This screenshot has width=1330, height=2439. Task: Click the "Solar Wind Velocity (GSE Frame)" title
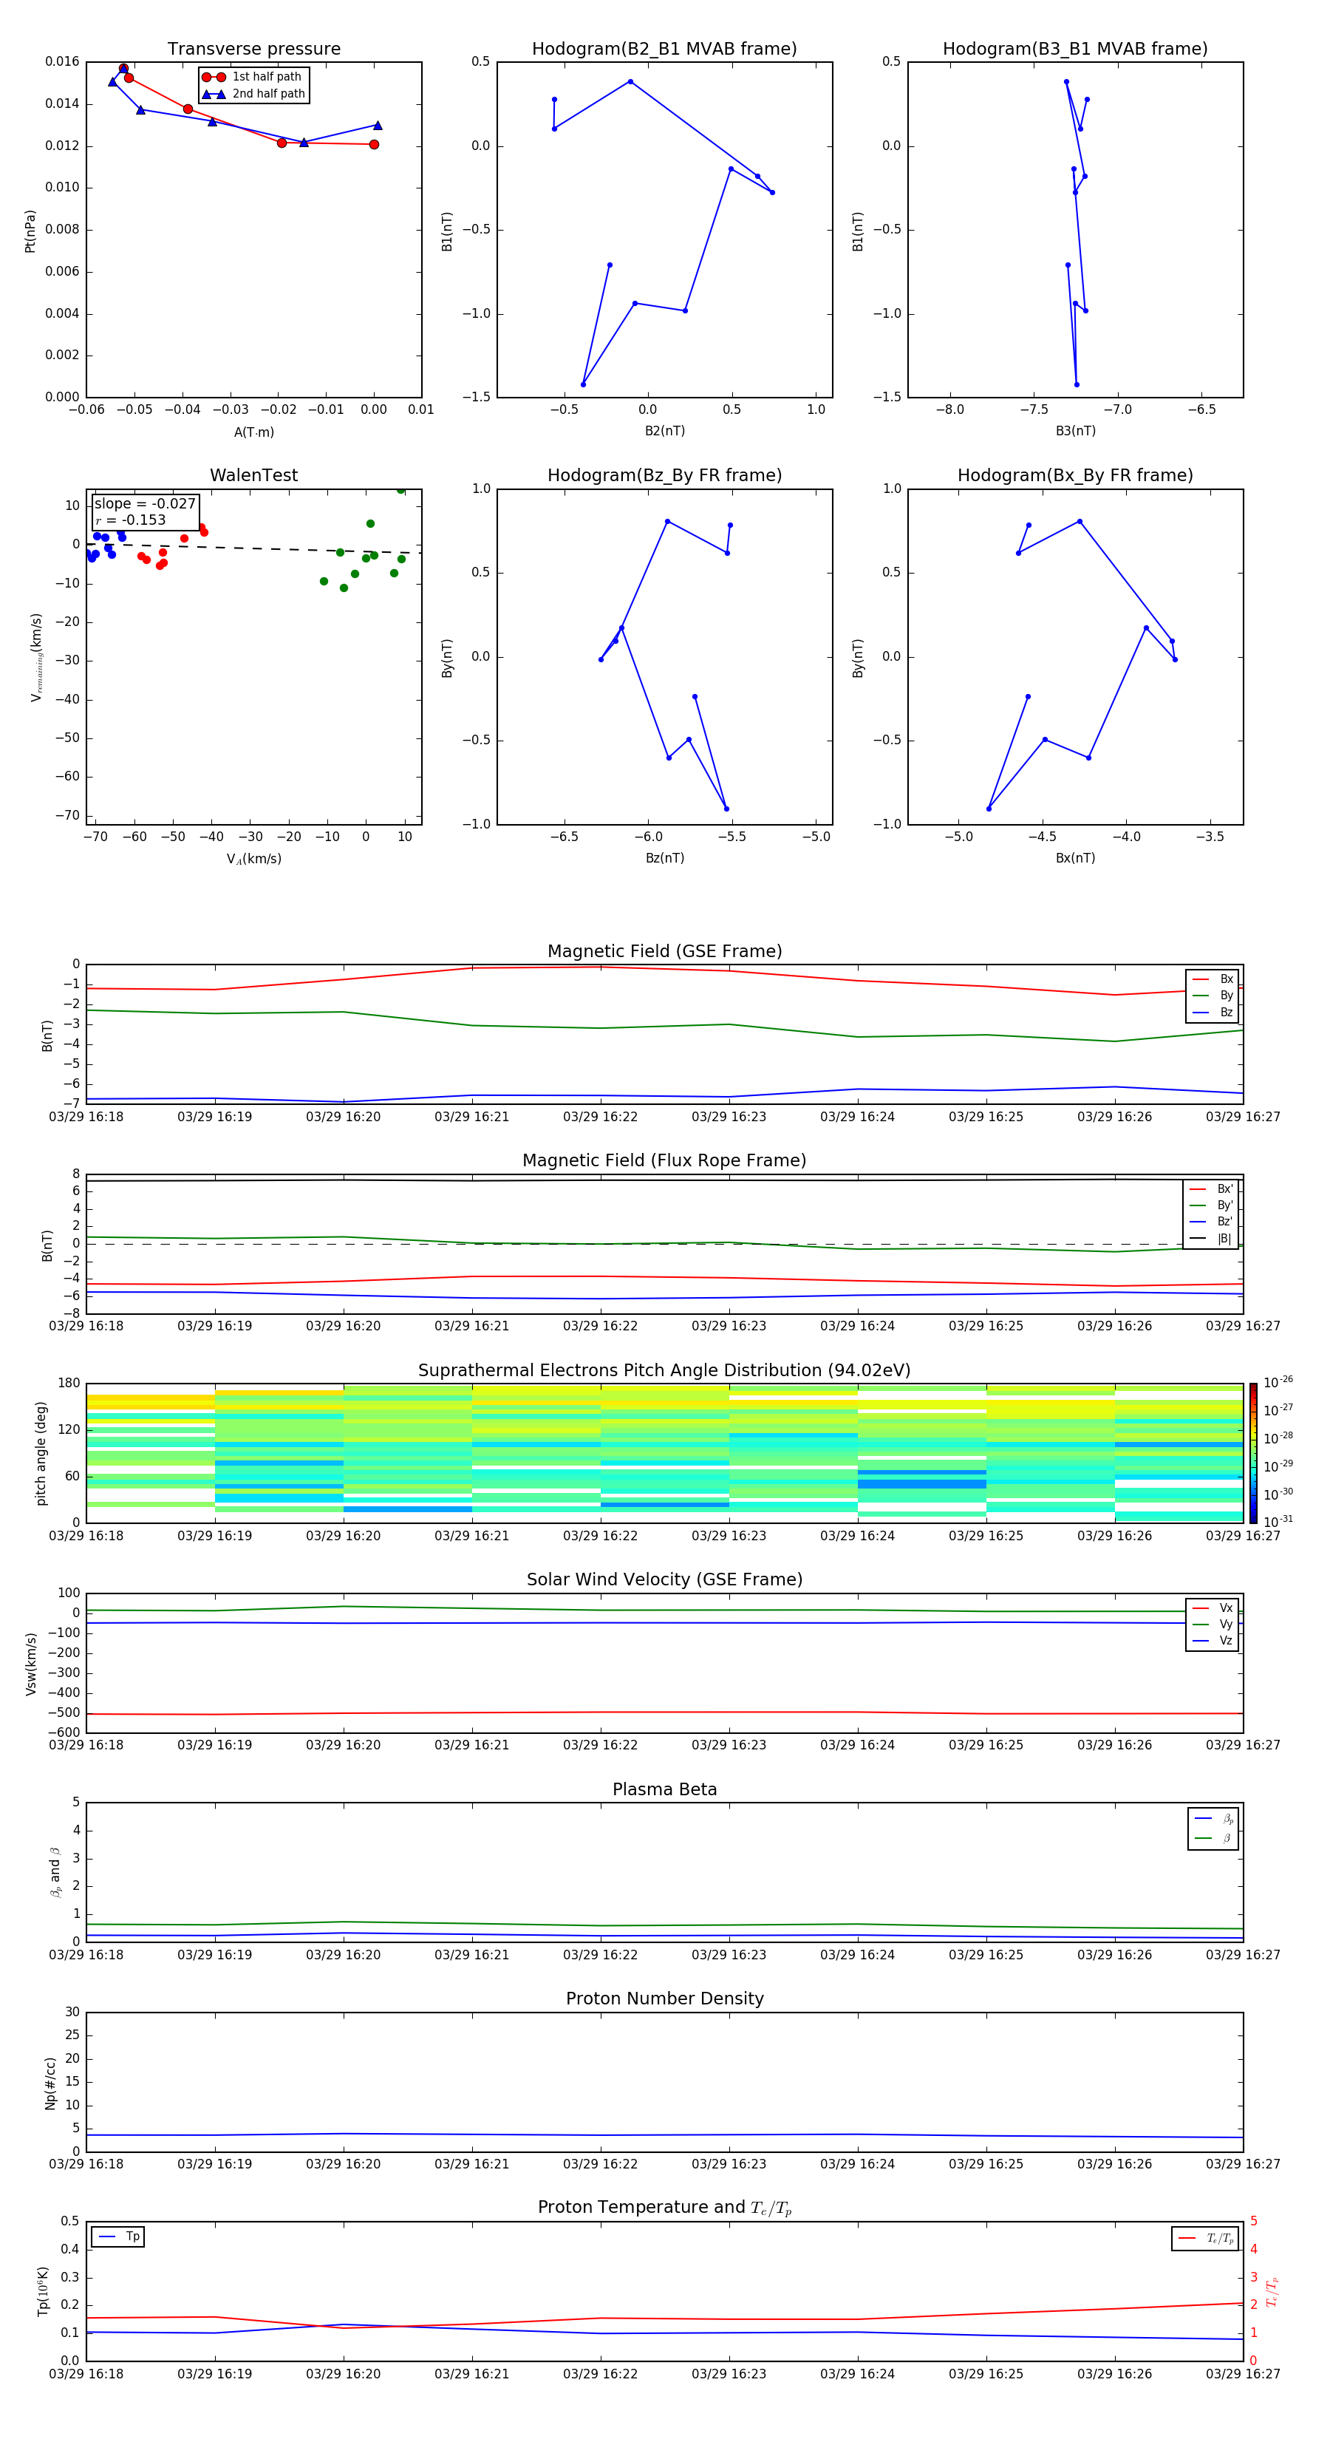click(664, 1580)
